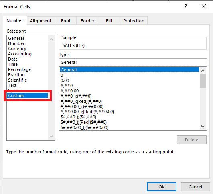Click the Cancel button

point(195,187)
